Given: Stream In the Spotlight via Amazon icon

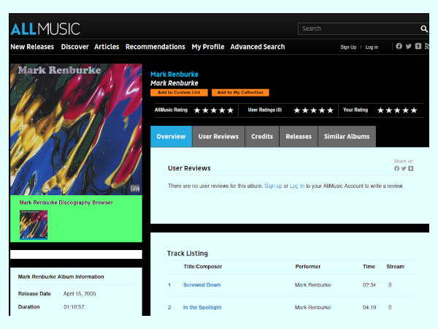Looking at the screenshot, I should (390, 307).
